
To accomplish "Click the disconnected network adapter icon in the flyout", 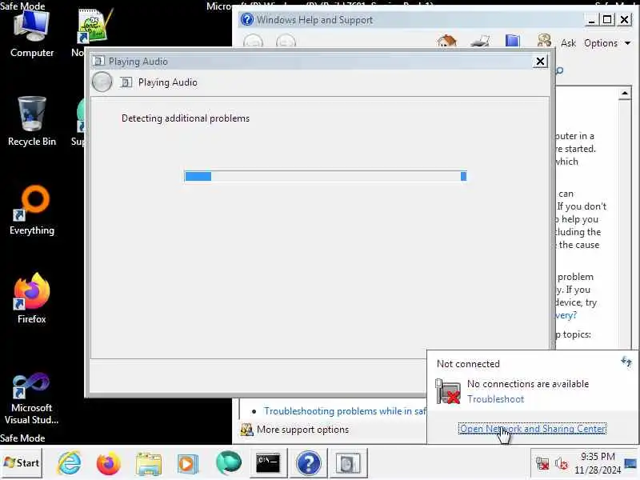I will click(x=448, y=391).
